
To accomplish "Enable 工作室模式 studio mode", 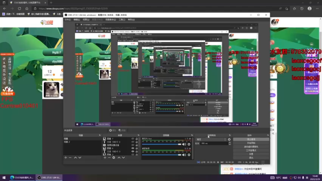I will click(x=251, y=150).
